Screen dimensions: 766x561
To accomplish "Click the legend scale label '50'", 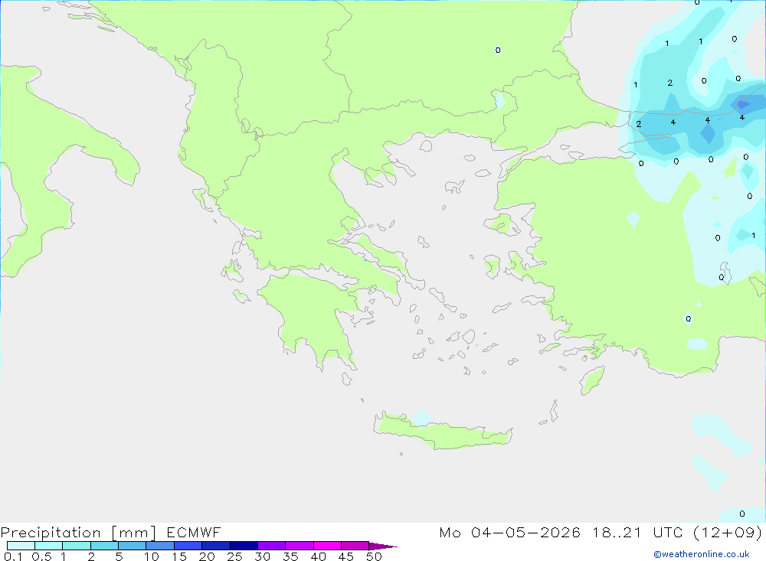I will coord(375,556).
